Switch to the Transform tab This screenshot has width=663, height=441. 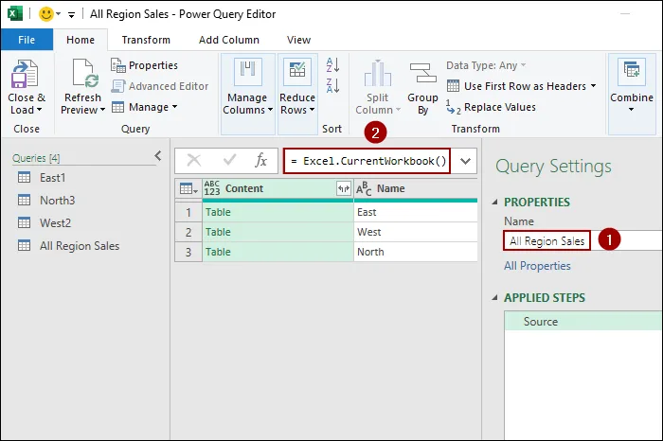click(x=146, y=40)
